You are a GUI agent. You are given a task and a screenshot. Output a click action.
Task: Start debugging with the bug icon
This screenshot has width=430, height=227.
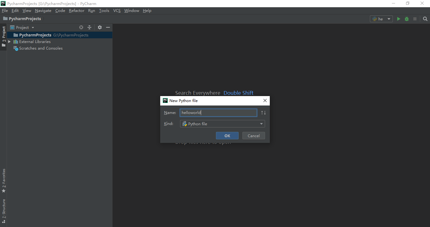click(407, 19)
